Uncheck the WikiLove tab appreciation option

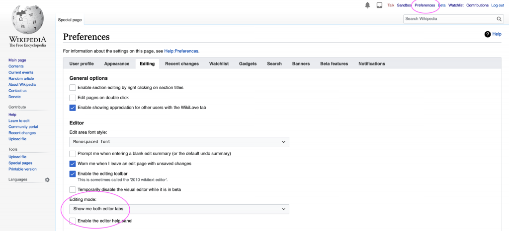[73, 108]
